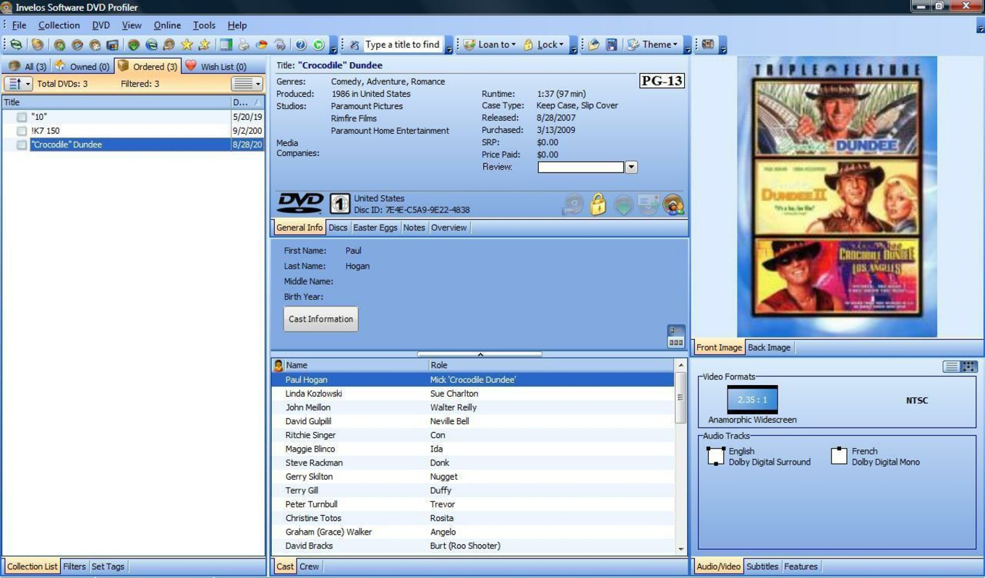
Task: Open the Tools menu
Action: pos(204,25)
